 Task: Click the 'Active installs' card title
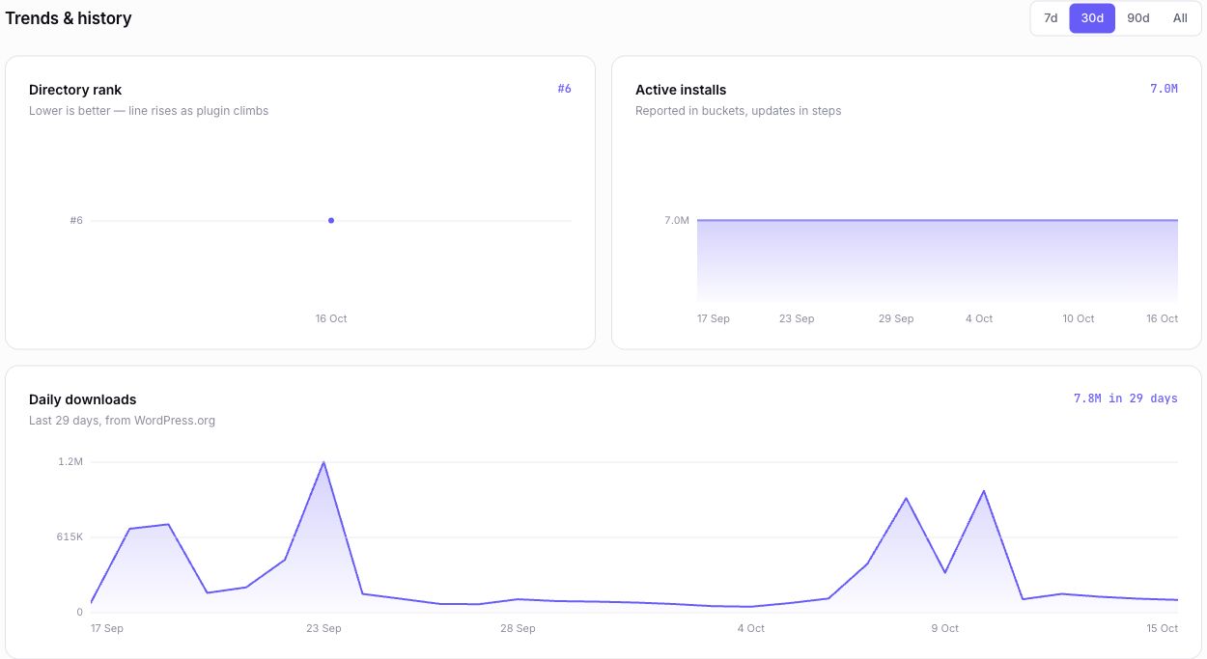681,90
